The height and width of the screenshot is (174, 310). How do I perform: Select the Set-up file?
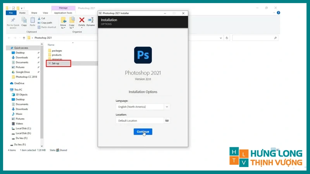55,63
